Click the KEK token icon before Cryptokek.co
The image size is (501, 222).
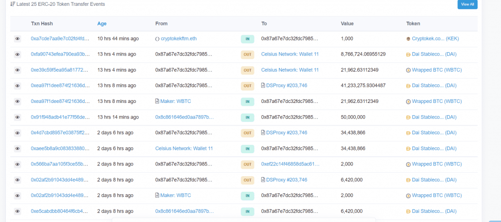pos(409,39)
